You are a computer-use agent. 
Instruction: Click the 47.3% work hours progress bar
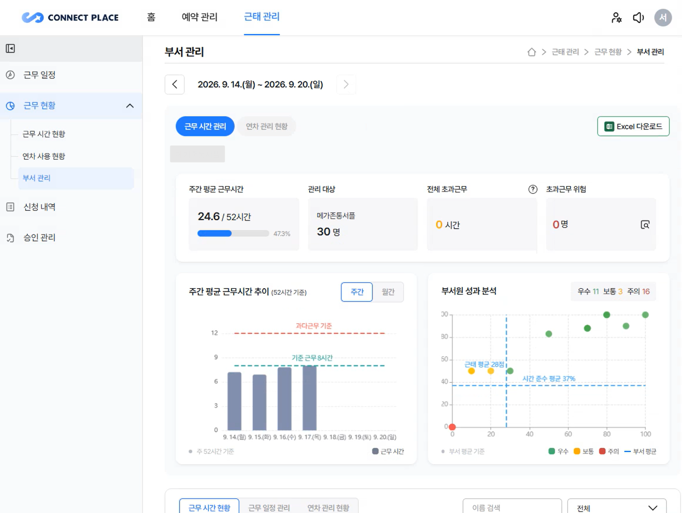coord(233,233)
